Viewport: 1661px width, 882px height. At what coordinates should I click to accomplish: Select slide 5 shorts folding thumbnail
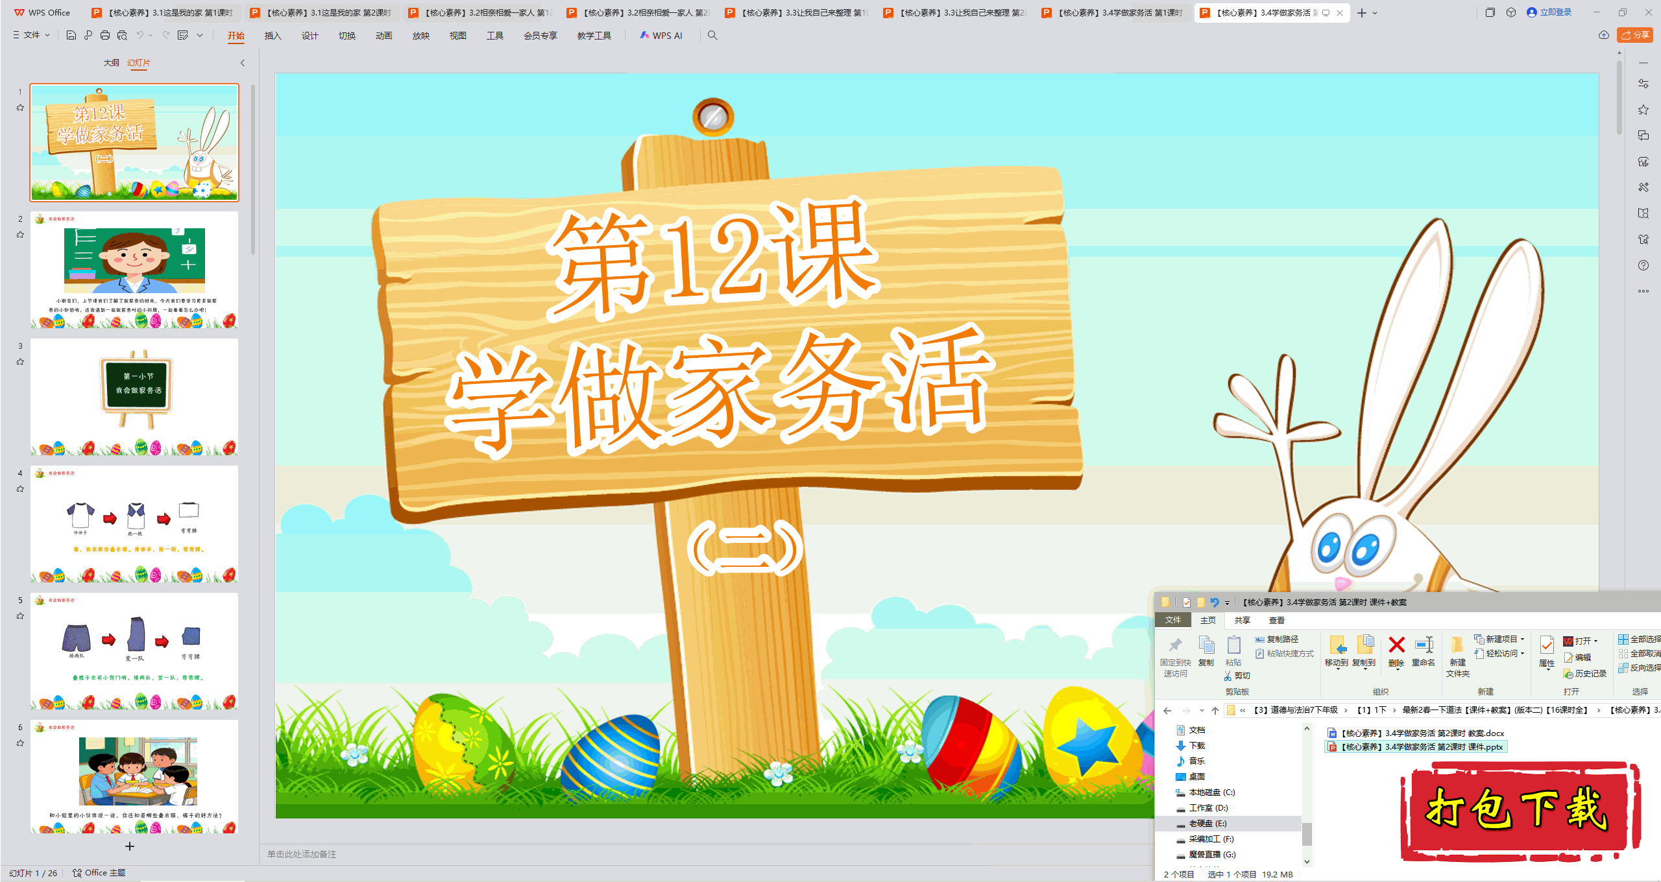[x=134, y=651]
